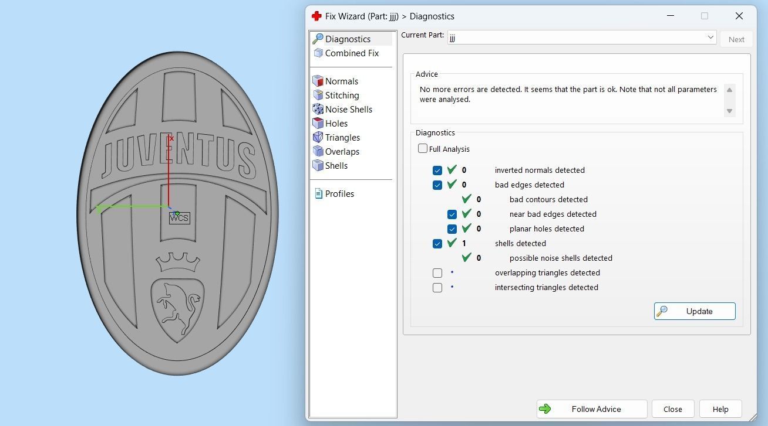768x426 pixels.
Task: Click green checkmark beside shells detected
Action: click(x=452, y=243)
